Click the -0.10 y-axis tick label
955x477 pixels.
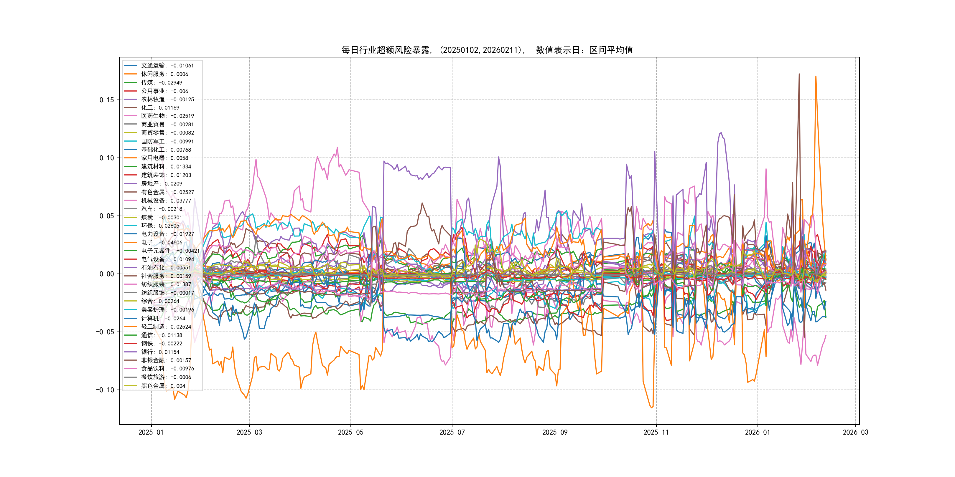click(x=105, y=390)
